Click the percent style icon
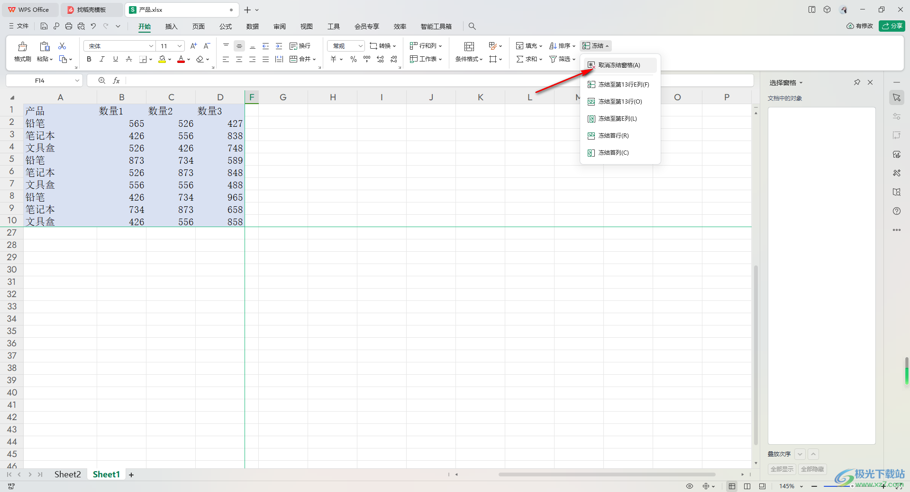 [x=354, y=59]
